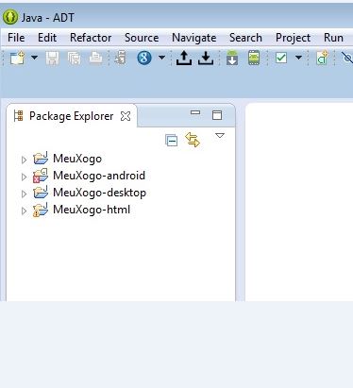
Task: Click the New wizard toolbar icon
Action: tap(17, 59)
